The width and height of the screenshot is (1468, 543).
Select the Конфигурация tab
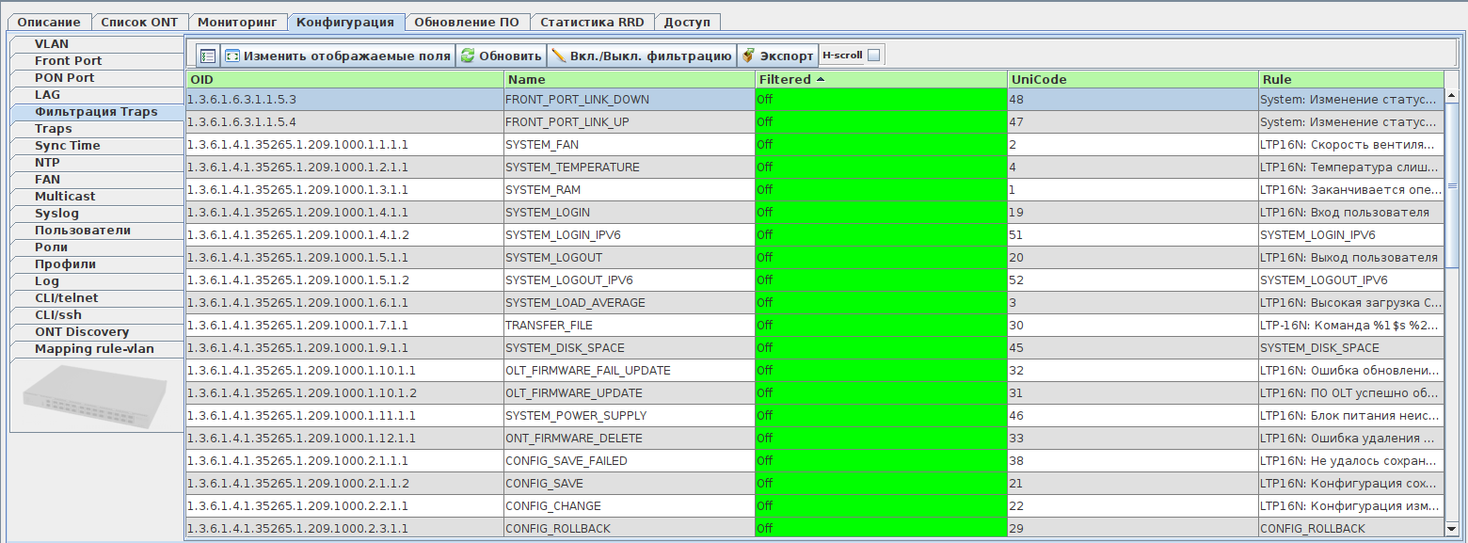(345, 22)
